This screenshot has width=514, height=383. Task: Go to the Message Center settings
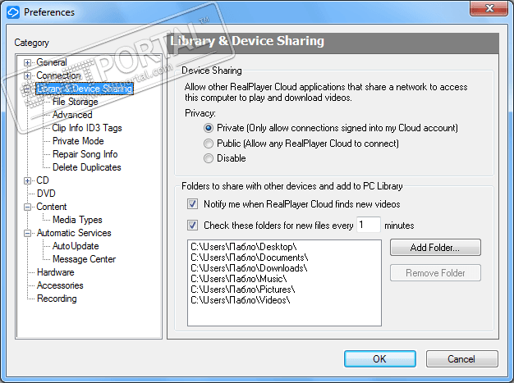[x=84, y=259]
